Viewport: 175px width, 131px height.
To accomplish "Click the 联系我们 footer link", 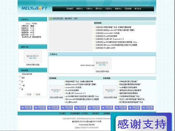I will [95, 113].
